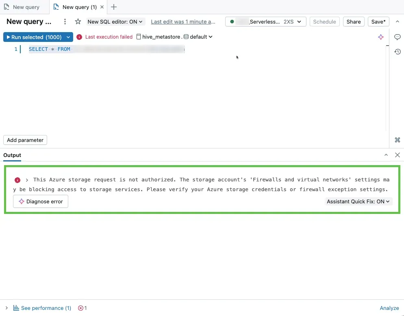Expand the bottom performance bar chevron
Image resolution: width=404 pixels, height=316 pixels.
pos(7,308)
